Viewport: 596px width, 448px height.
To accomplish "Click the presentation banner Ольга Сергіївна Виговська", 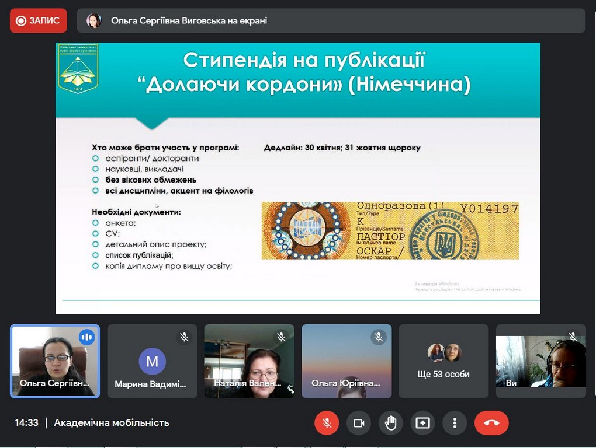I will 189,20.
